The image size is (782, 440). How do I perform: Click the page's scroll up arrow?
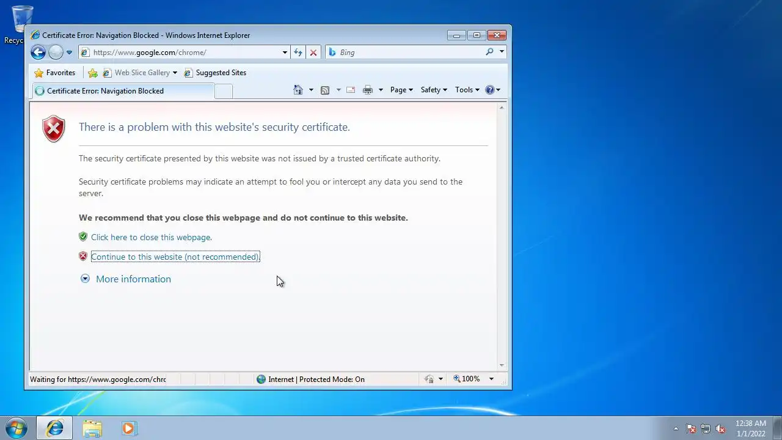pyautogui.click(x=502, y=108)
